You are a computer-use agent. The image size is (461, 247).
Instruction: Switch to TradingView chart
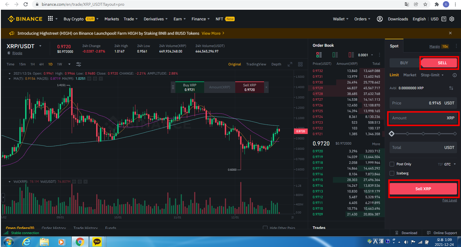256,64
